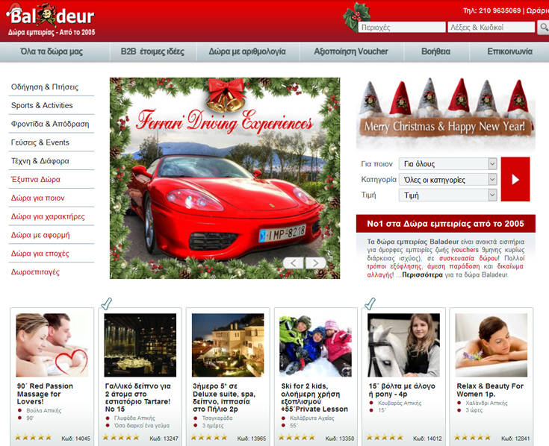Image resolution: width=549 pixels, height=446 pixels.
Task: Follow the 'άμεση παράδοση' link
Action: pos(453,266)
